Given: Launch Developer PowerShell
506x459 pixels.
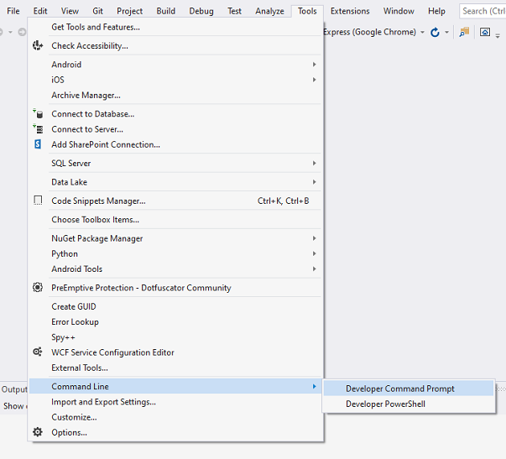Looking at the screenshot, I should click(x=409, y=404).
